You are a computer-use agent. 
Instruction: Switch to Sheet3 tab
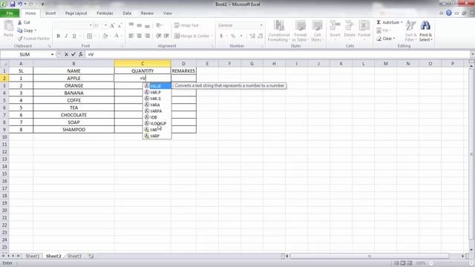[74, 256]
